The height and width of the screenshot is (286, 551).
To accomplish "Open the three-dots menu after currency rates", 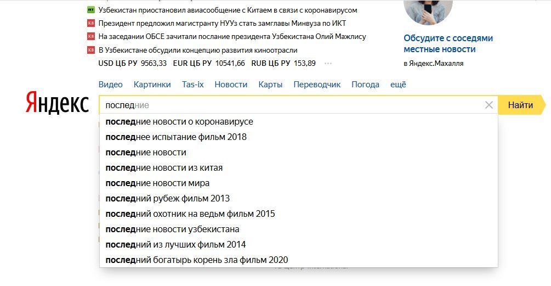I will coord(328,63).
